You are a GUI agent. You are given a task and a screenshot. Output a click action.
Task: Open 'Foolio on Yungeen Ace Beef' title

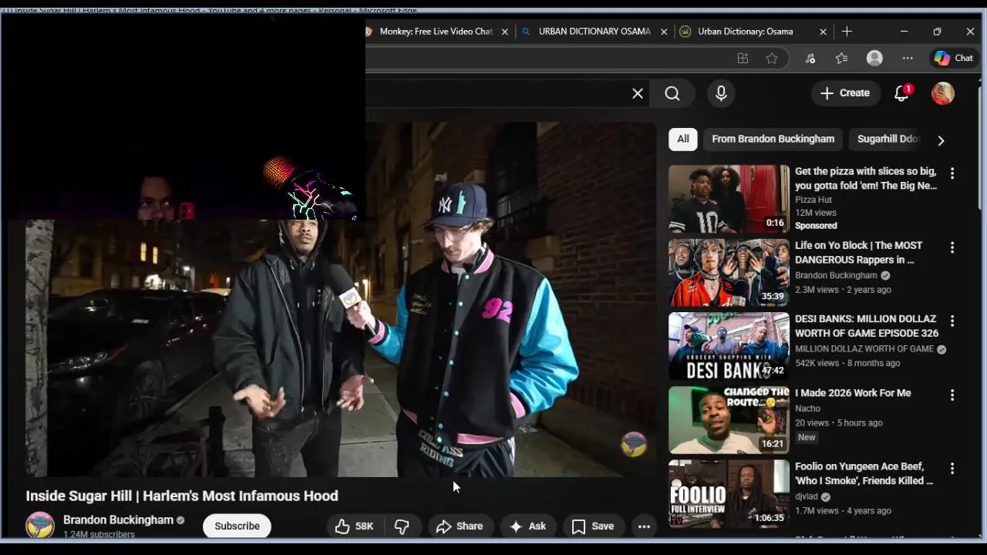864,473
